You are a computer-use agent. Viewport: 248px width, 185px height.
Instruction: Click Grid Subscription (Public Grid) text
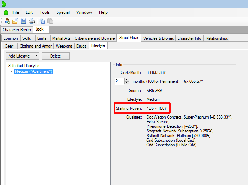[x=172, y=145]
